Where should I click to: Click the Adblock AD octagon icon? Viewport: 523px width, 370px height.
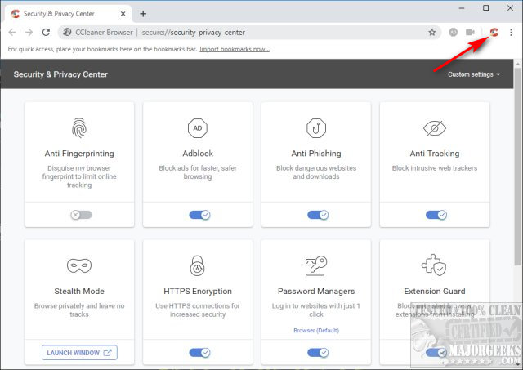(198, 128)
